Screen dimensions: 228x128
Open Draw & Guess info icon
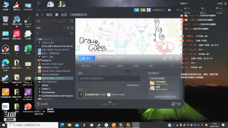pyautogui.click(x=171, y=58)
